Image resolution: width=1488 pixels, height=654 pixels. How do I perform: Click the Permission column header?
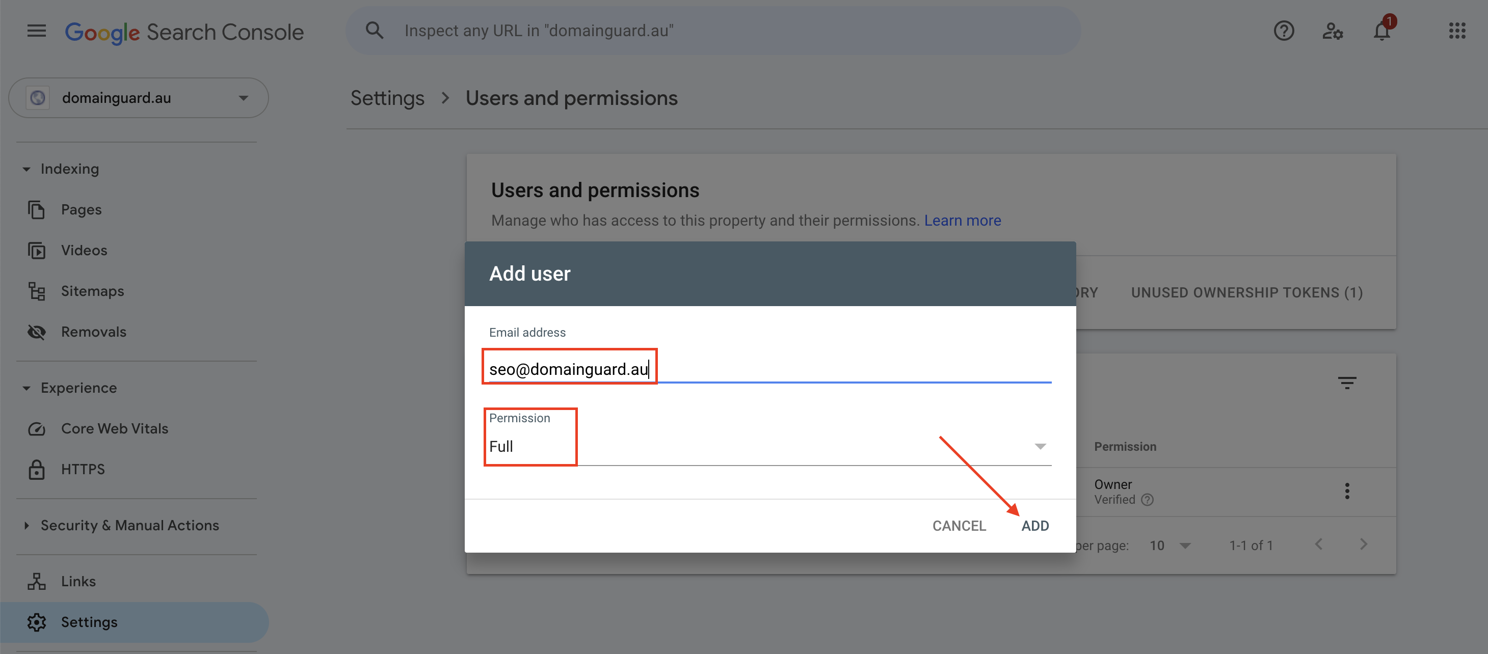point(1125,447)
